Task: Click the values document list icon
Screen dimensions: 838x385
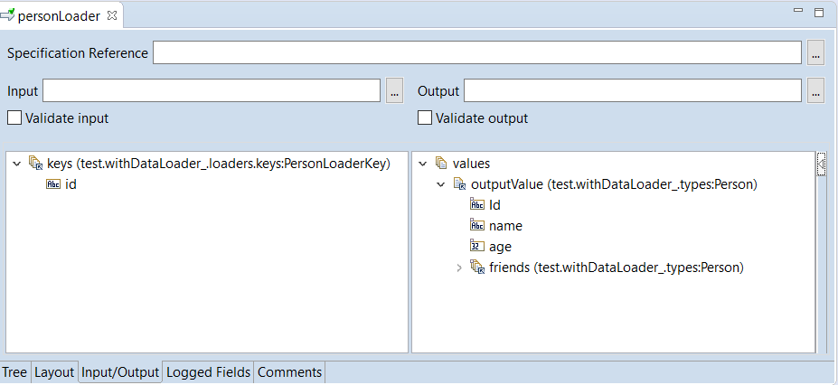Action: 442,164
